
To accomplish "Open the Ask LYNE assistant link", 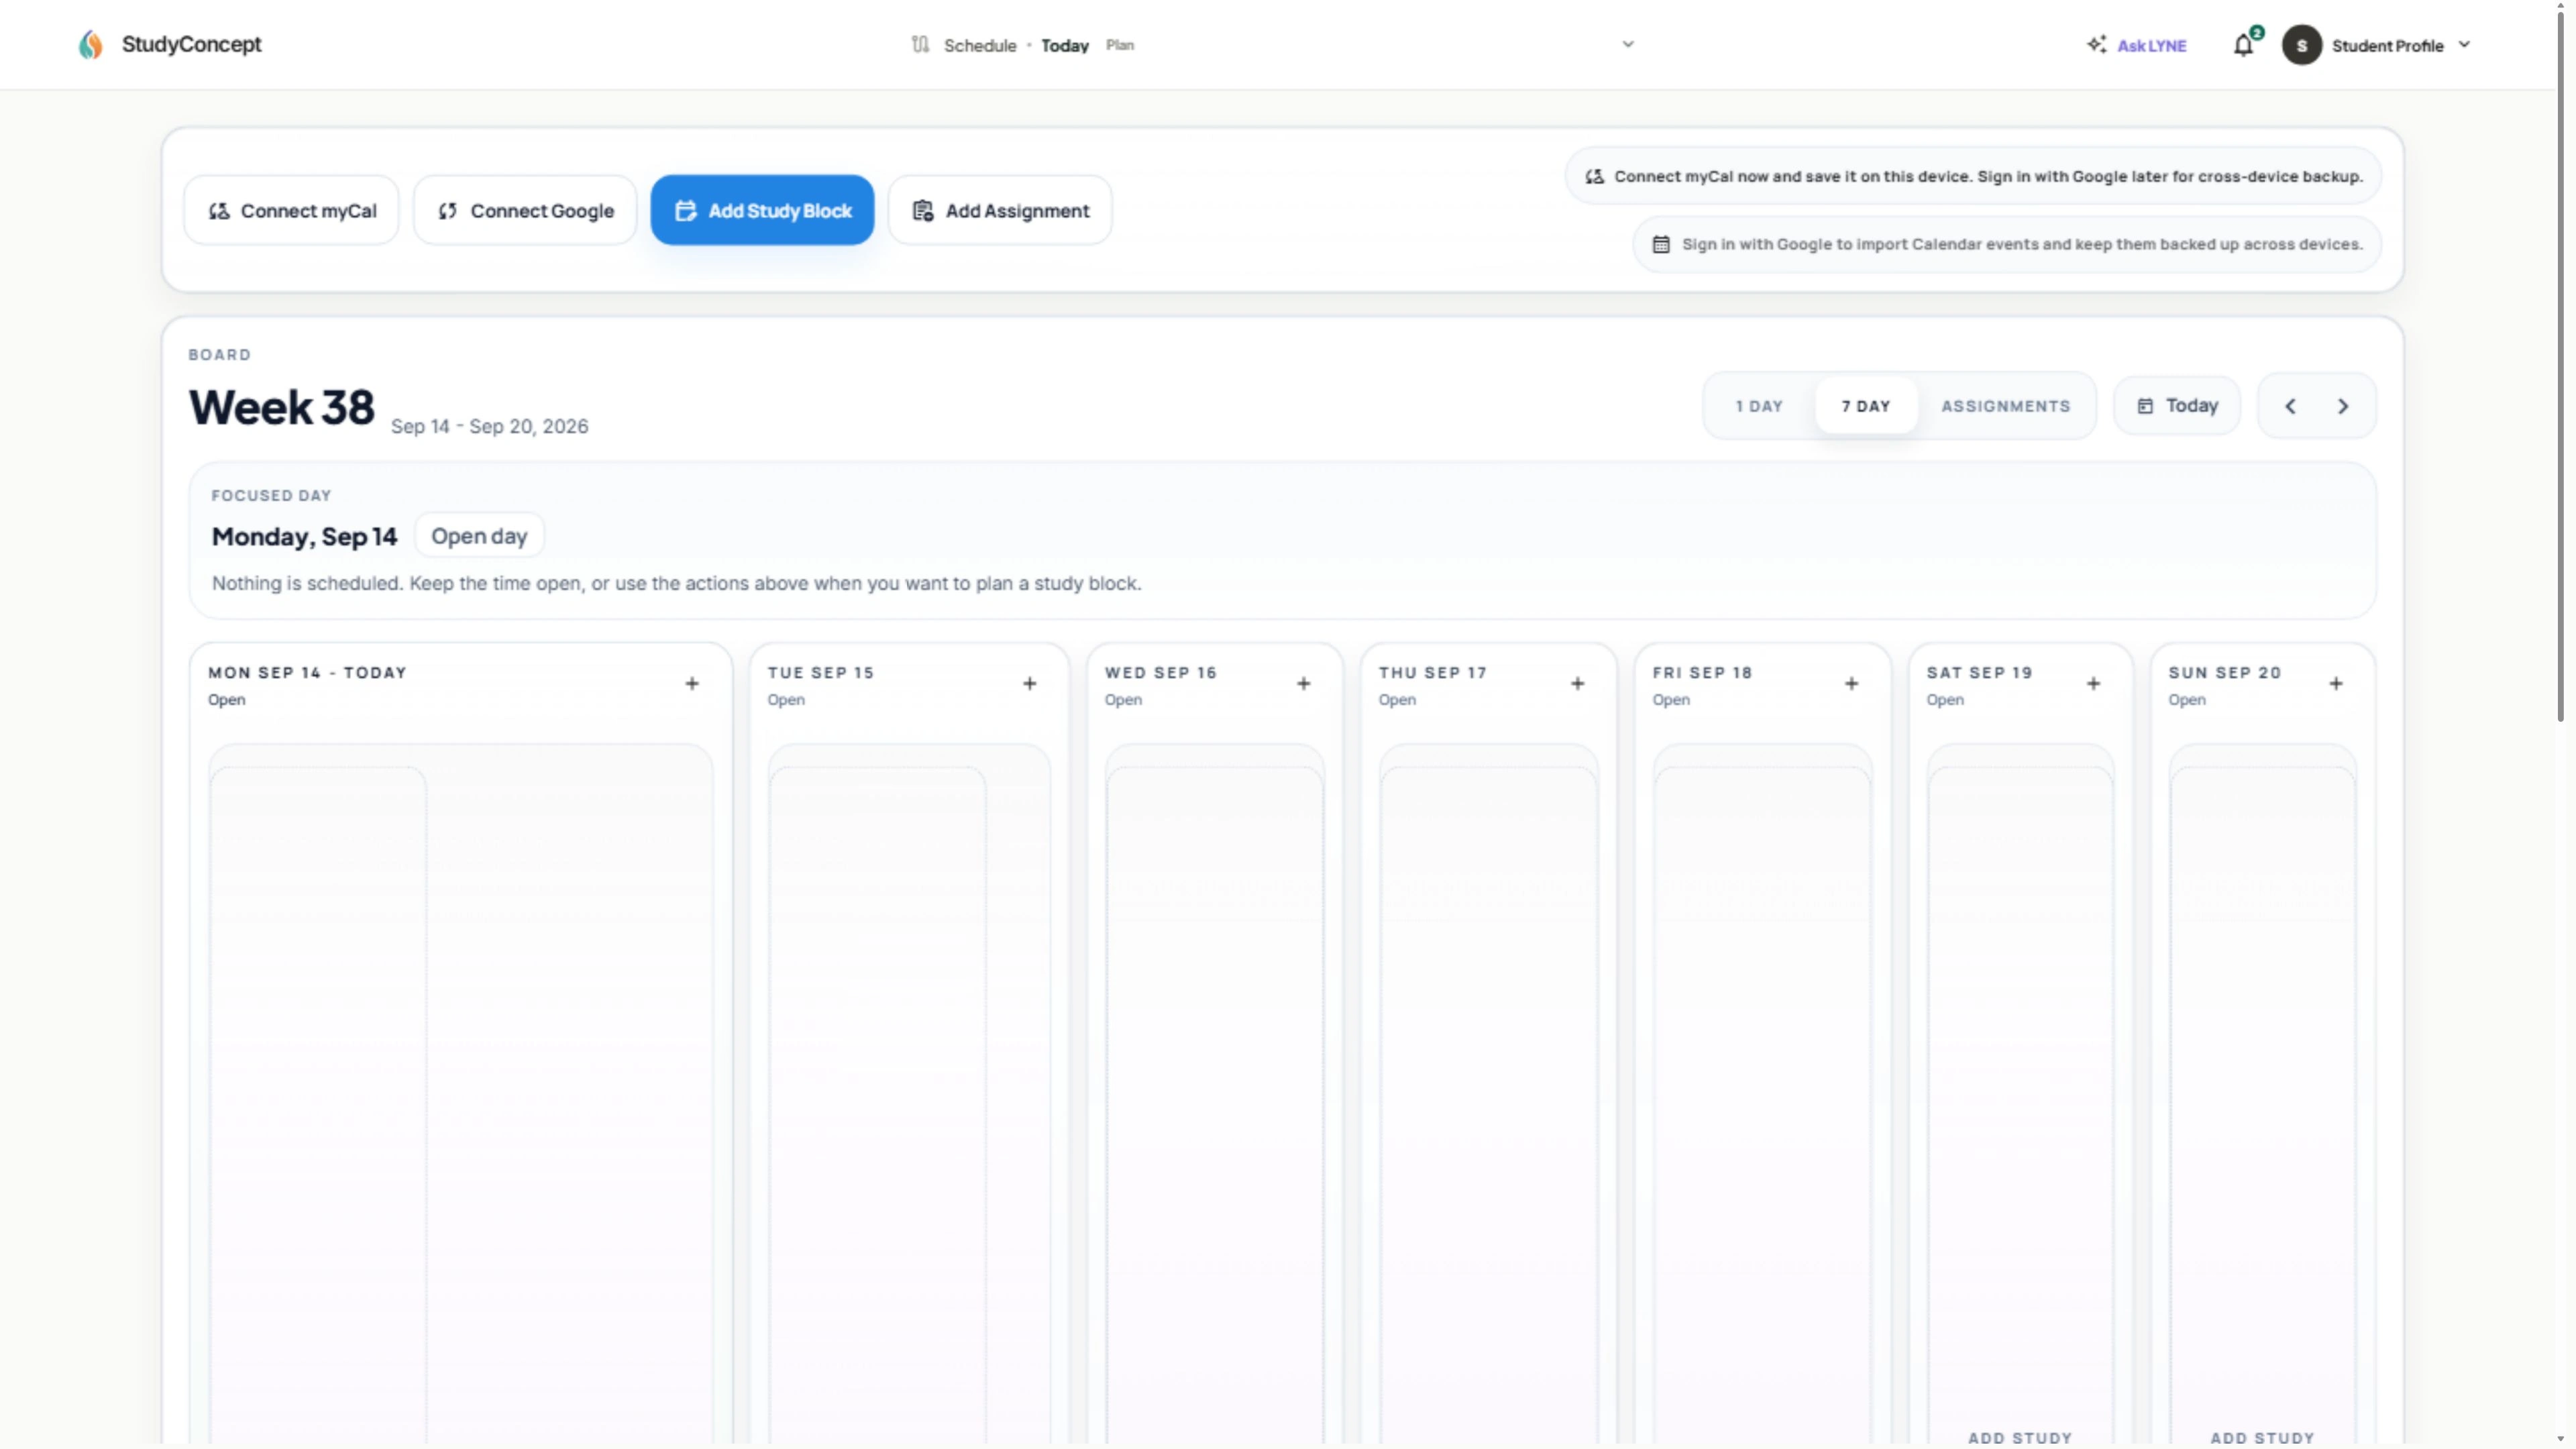I will coord(2152,46).
